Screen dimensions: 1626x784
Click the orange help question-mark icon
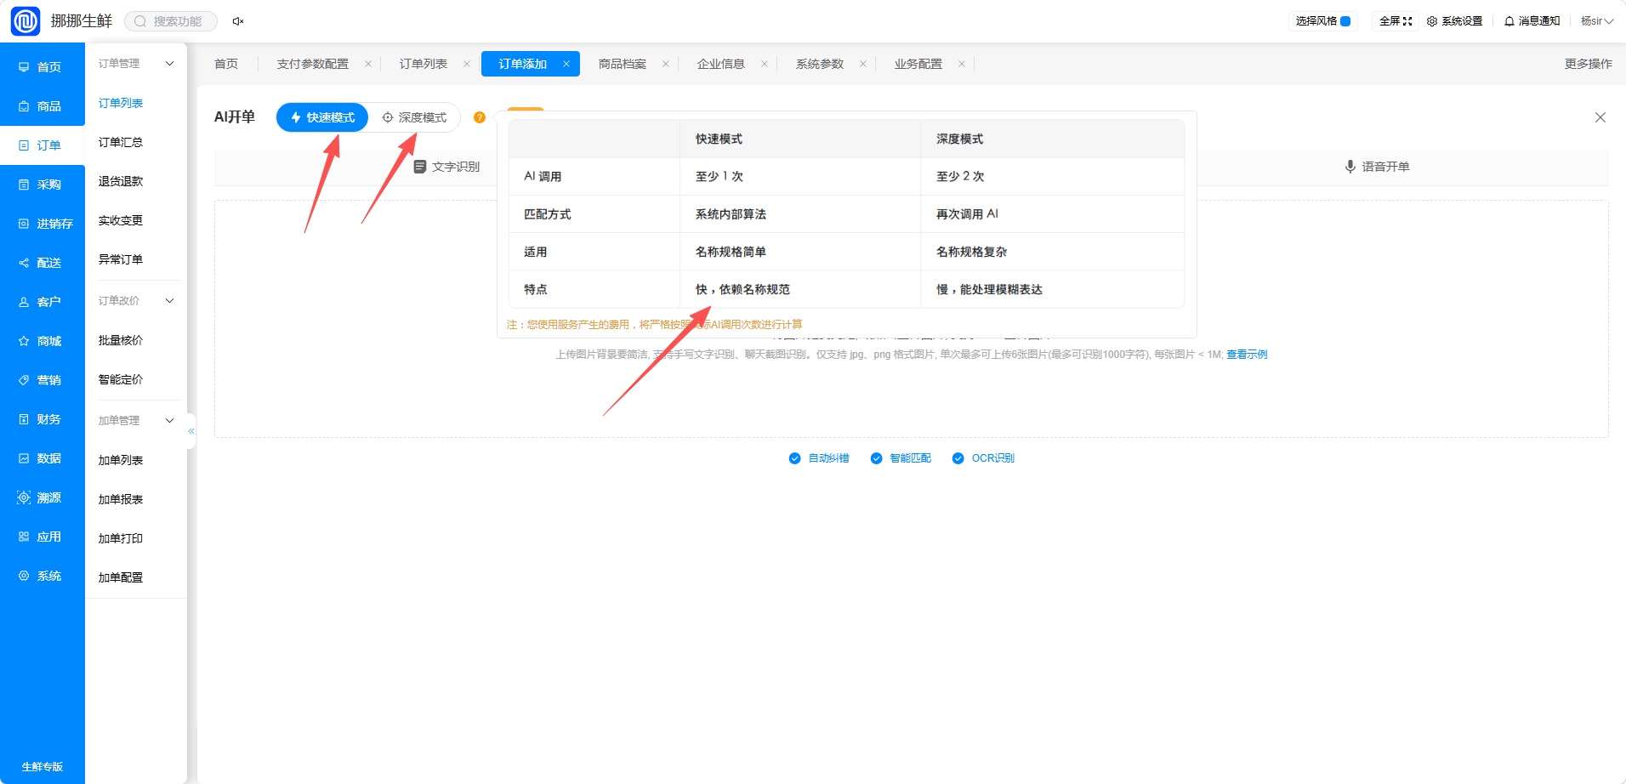[480, 117]
